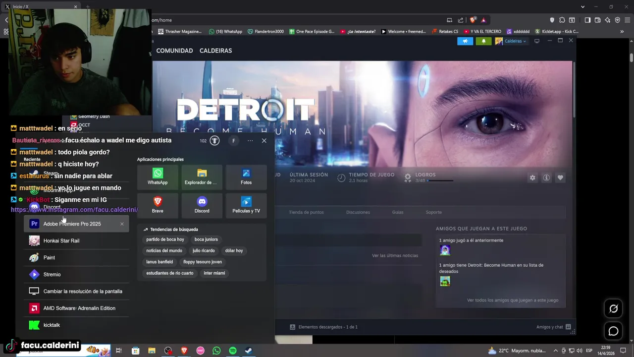Open Explorador de archivos tile
Image resolution: width=634 pixels, height=357 pixels.
(202, 177)
